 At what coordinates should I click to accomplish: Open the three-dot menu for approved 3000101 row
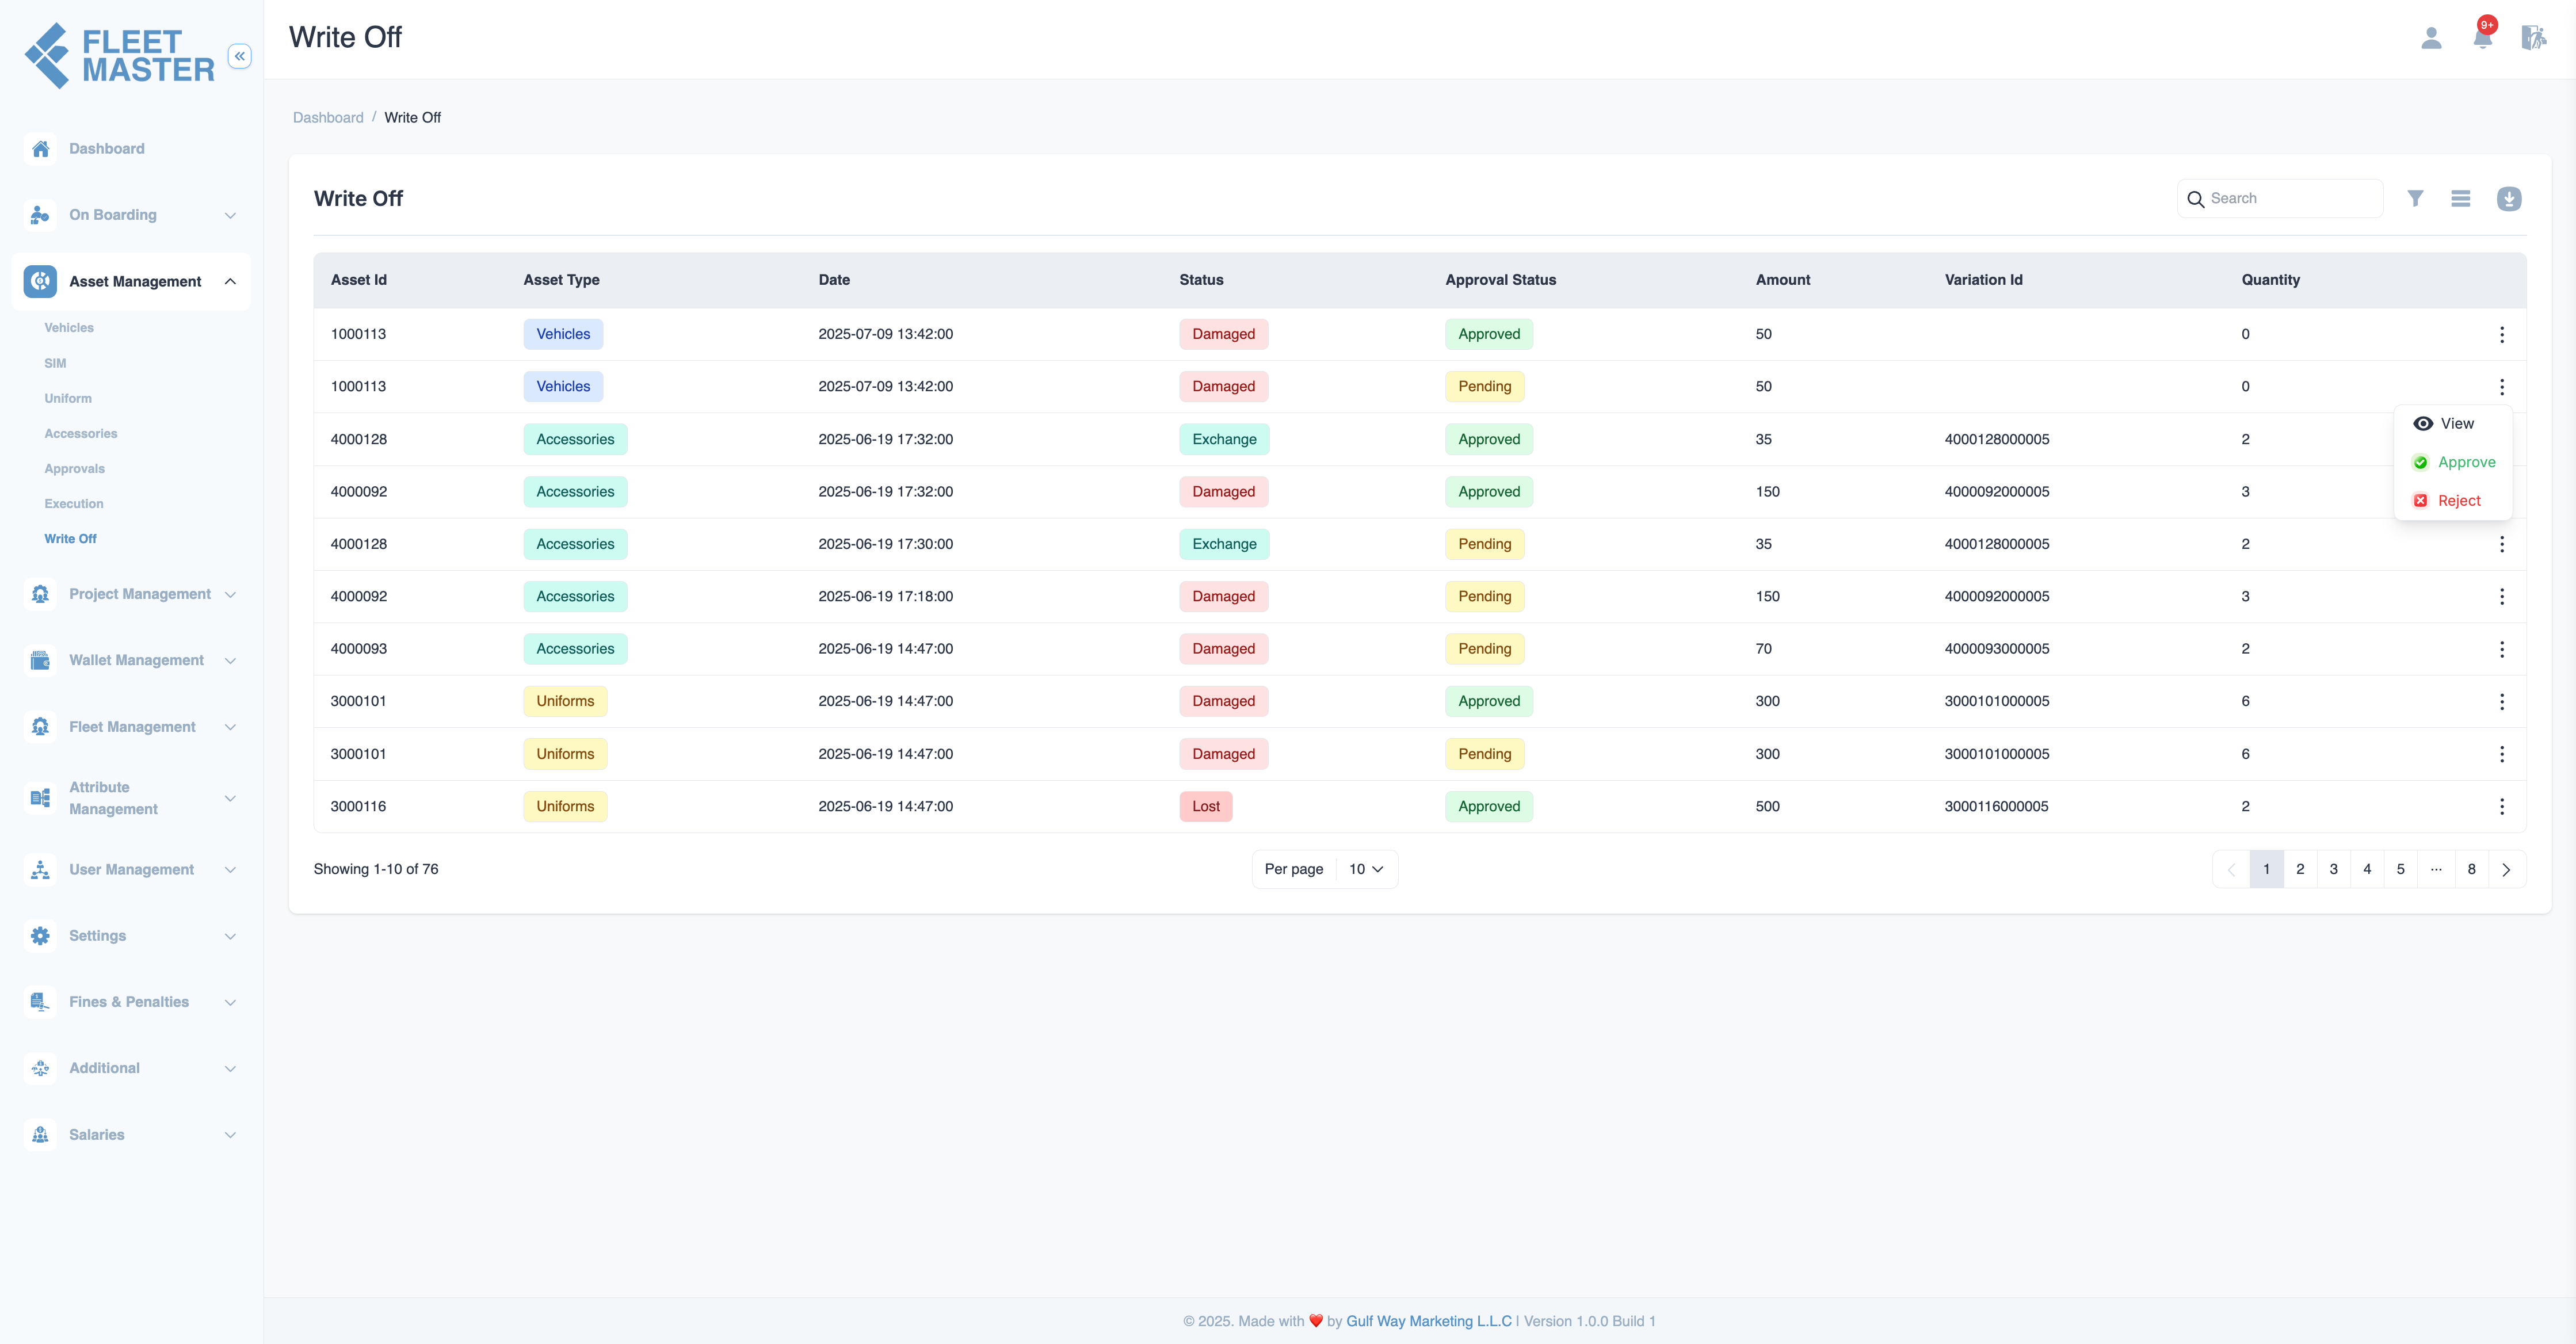[2502, 701]
